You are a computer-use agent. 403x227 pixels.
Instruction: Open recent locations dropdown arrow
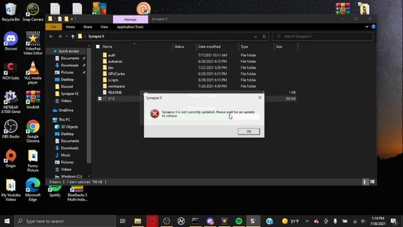[67, 37]
